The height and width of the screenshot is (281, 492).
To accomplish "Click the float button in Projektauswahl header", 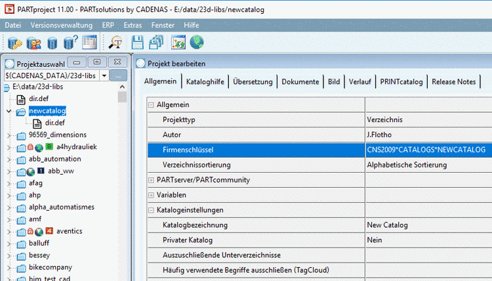I will click(x=97, y=62).
